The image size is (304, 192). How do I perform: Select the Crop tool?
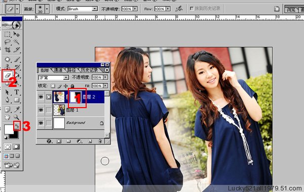click(x=8, y=50)
